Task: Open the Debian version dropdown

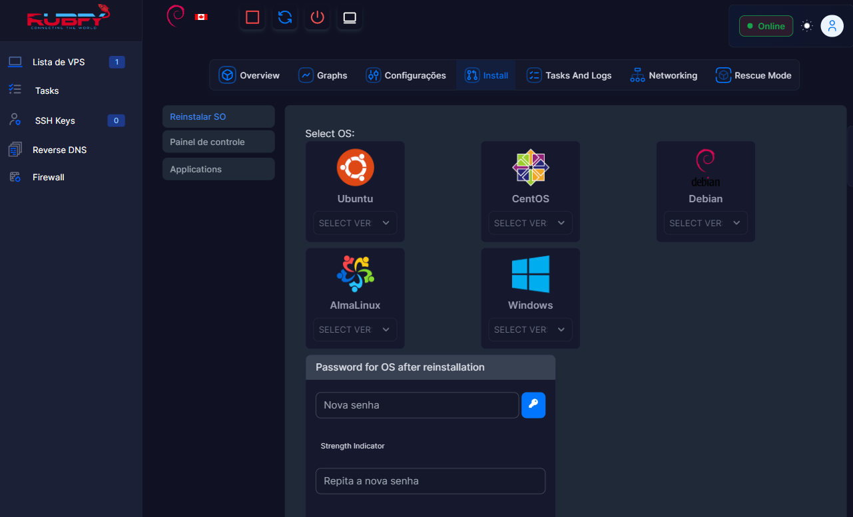Action: pyautogui.click(x=705, y=223)
